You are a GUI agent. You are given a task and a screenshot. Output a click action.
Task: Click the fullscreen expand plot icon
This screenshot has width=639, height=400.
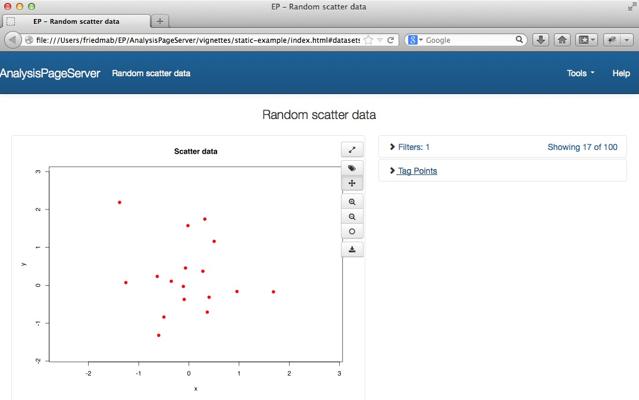[352, 149]
